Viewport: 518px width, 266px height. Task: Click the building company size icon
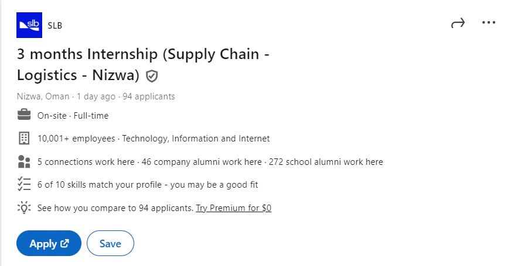(24, 138)
